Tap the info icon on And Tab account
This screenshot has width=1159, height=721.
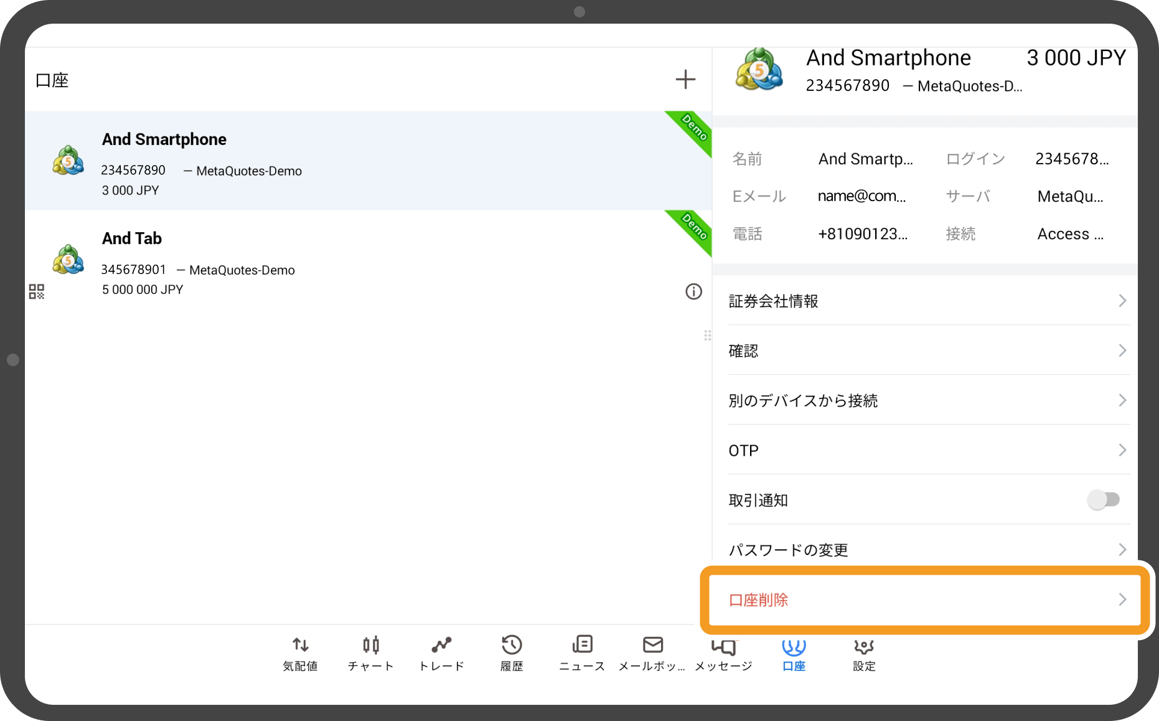693,291
